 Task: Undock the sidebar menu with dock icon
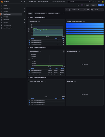(22, 2)
